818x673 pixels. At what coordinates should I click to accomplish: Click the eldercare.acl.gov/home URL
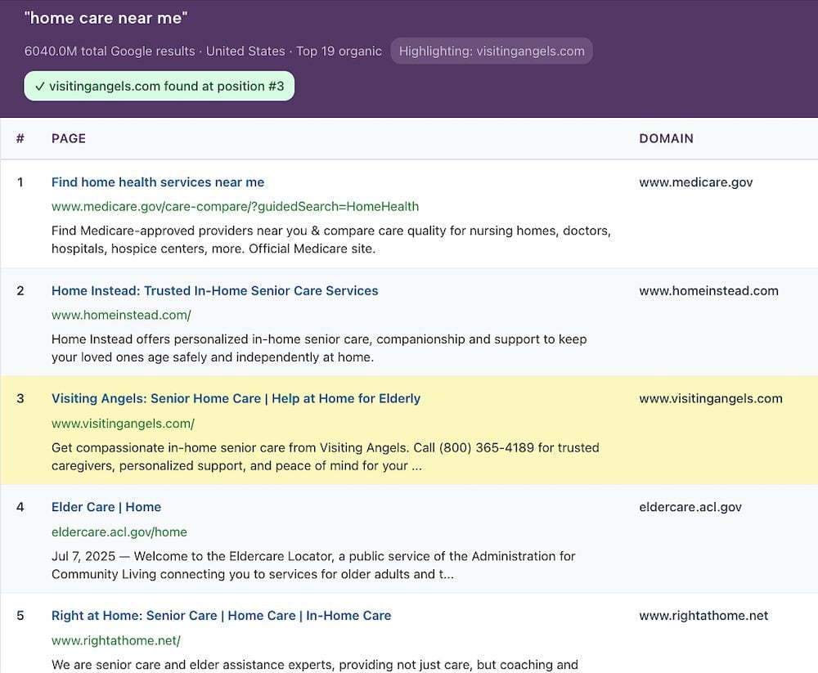coord(119,532)
